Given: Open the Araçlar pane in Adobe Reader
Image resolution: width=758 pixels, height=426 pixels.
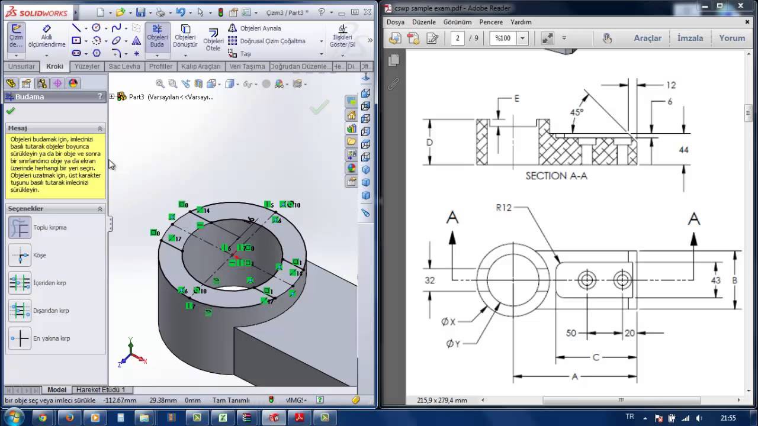Looking at the screenshot, I should coord(647,38).
